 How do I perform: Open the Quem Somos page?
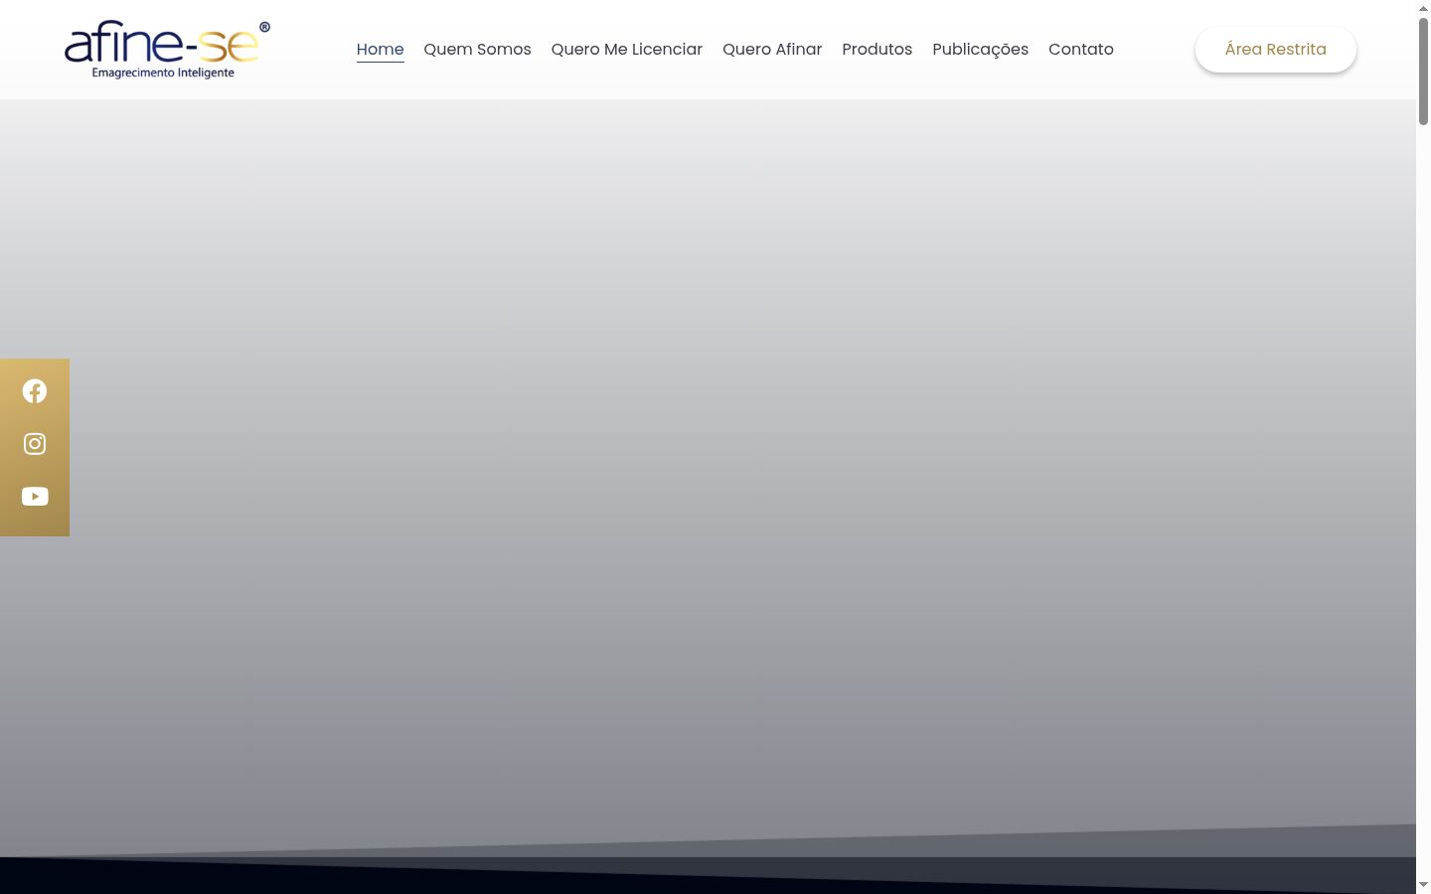pyautogui.click(x=477, y=50)
